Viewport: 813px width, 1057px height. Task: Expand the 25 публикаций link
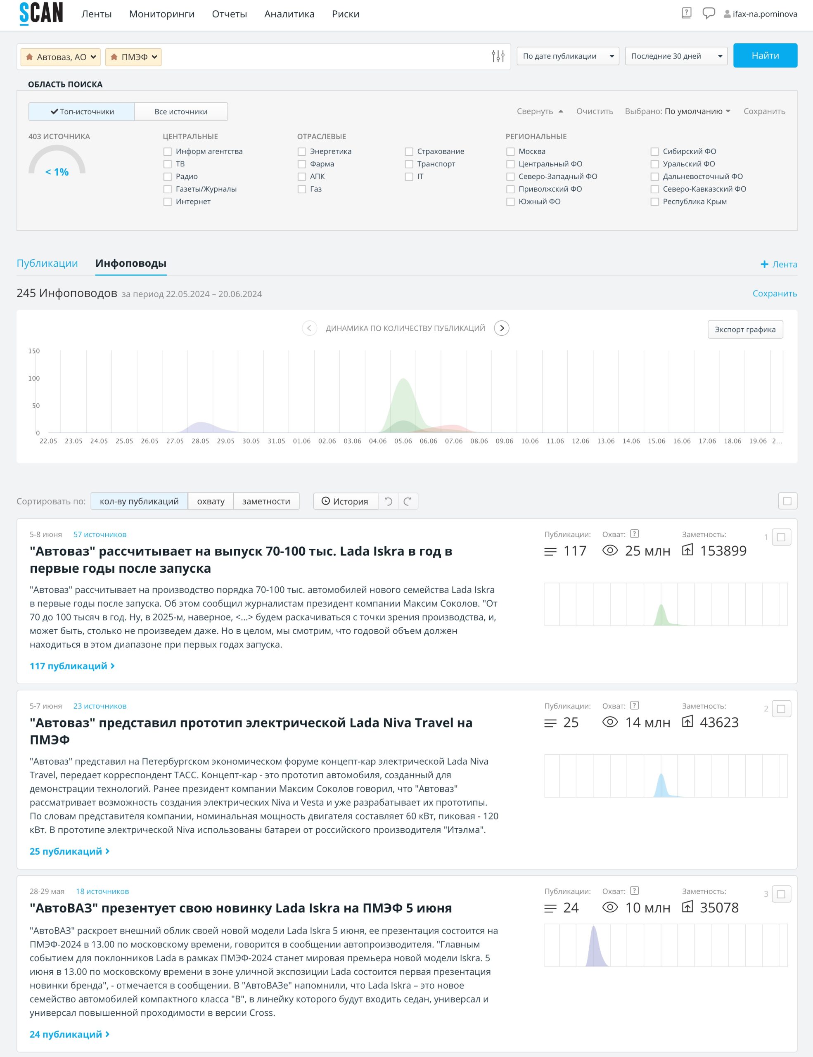tap(69, 851)
